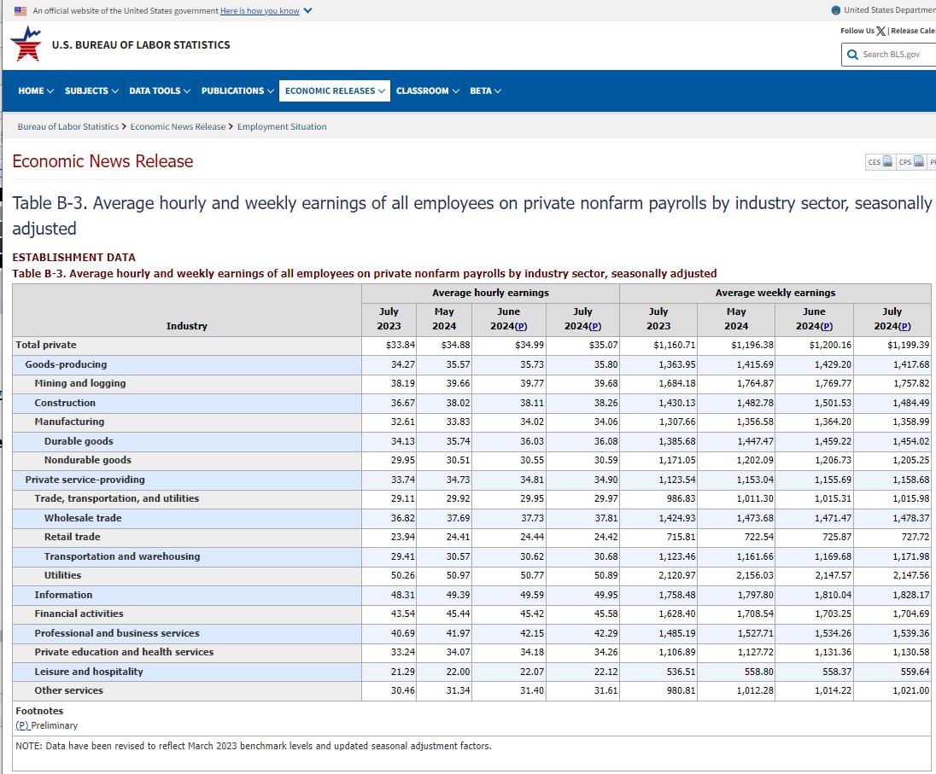Click into the Search BLS.gov field
936x774 pixels.
pos(897,55)
